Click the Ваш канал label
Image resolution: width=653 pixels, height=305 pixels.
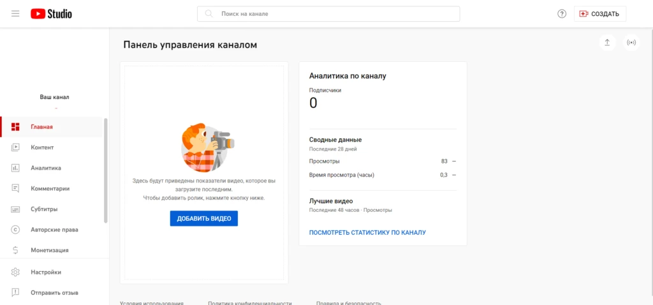click(55, 97)
